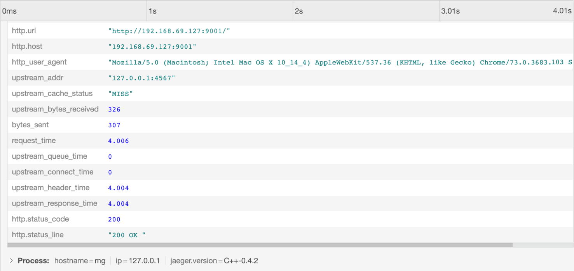Click the http.url tag key
The width and height of the screenshot is (574, 271).
coord(24,31)
